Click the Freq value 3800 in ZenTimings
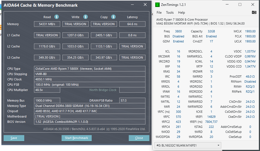Screen dimensions: 260x151 pos(178,31)
